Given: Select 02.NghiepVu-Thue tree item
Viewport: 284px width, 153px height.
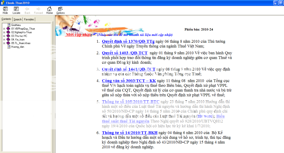Looking at the screenshot, I should pyautogui.click(x=21, y=32).
